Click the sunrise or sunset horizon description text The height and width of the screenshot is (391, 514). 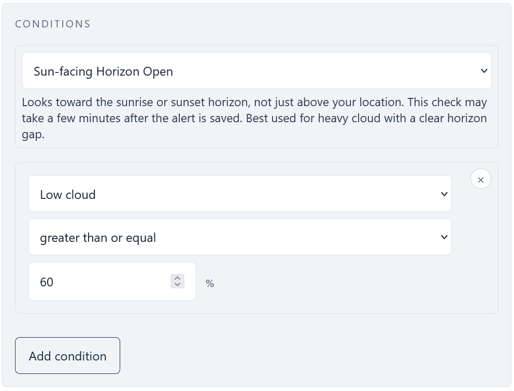(x=254, y=118)
